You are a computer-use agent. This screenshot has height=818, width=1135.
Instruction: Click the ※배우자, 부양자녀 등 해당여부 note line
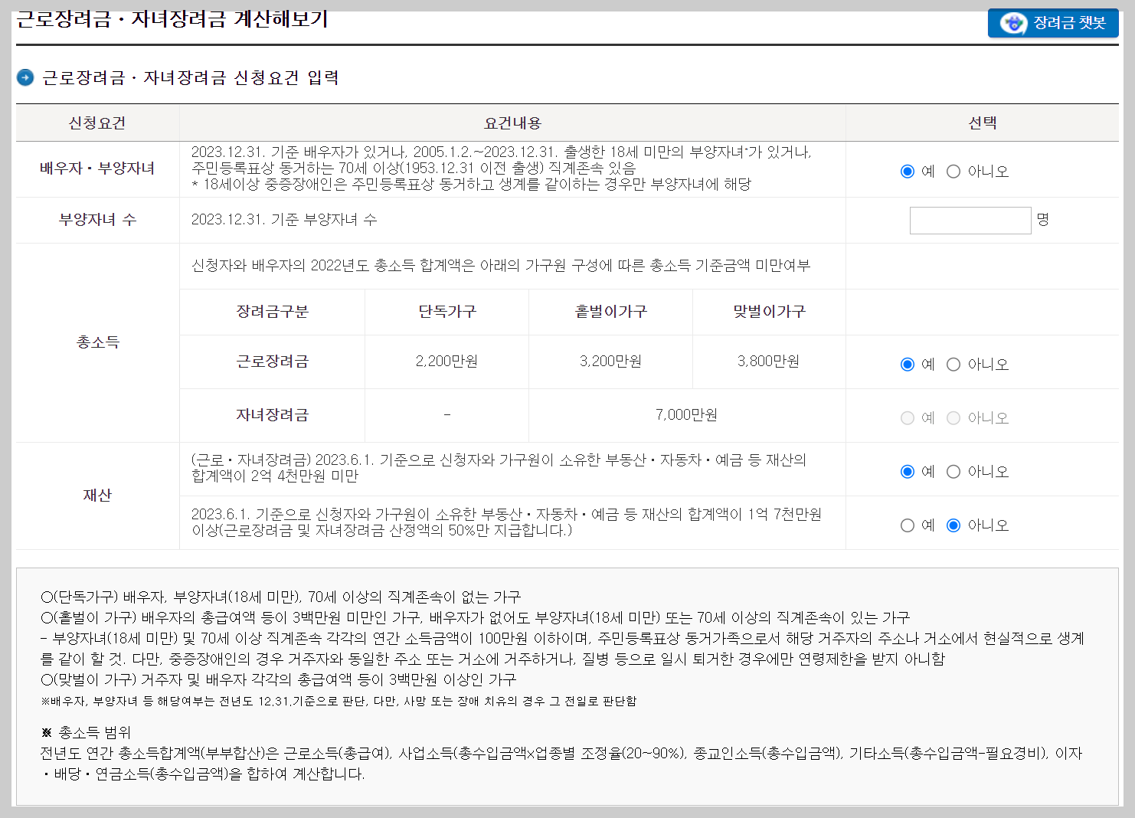coord(339,701)
